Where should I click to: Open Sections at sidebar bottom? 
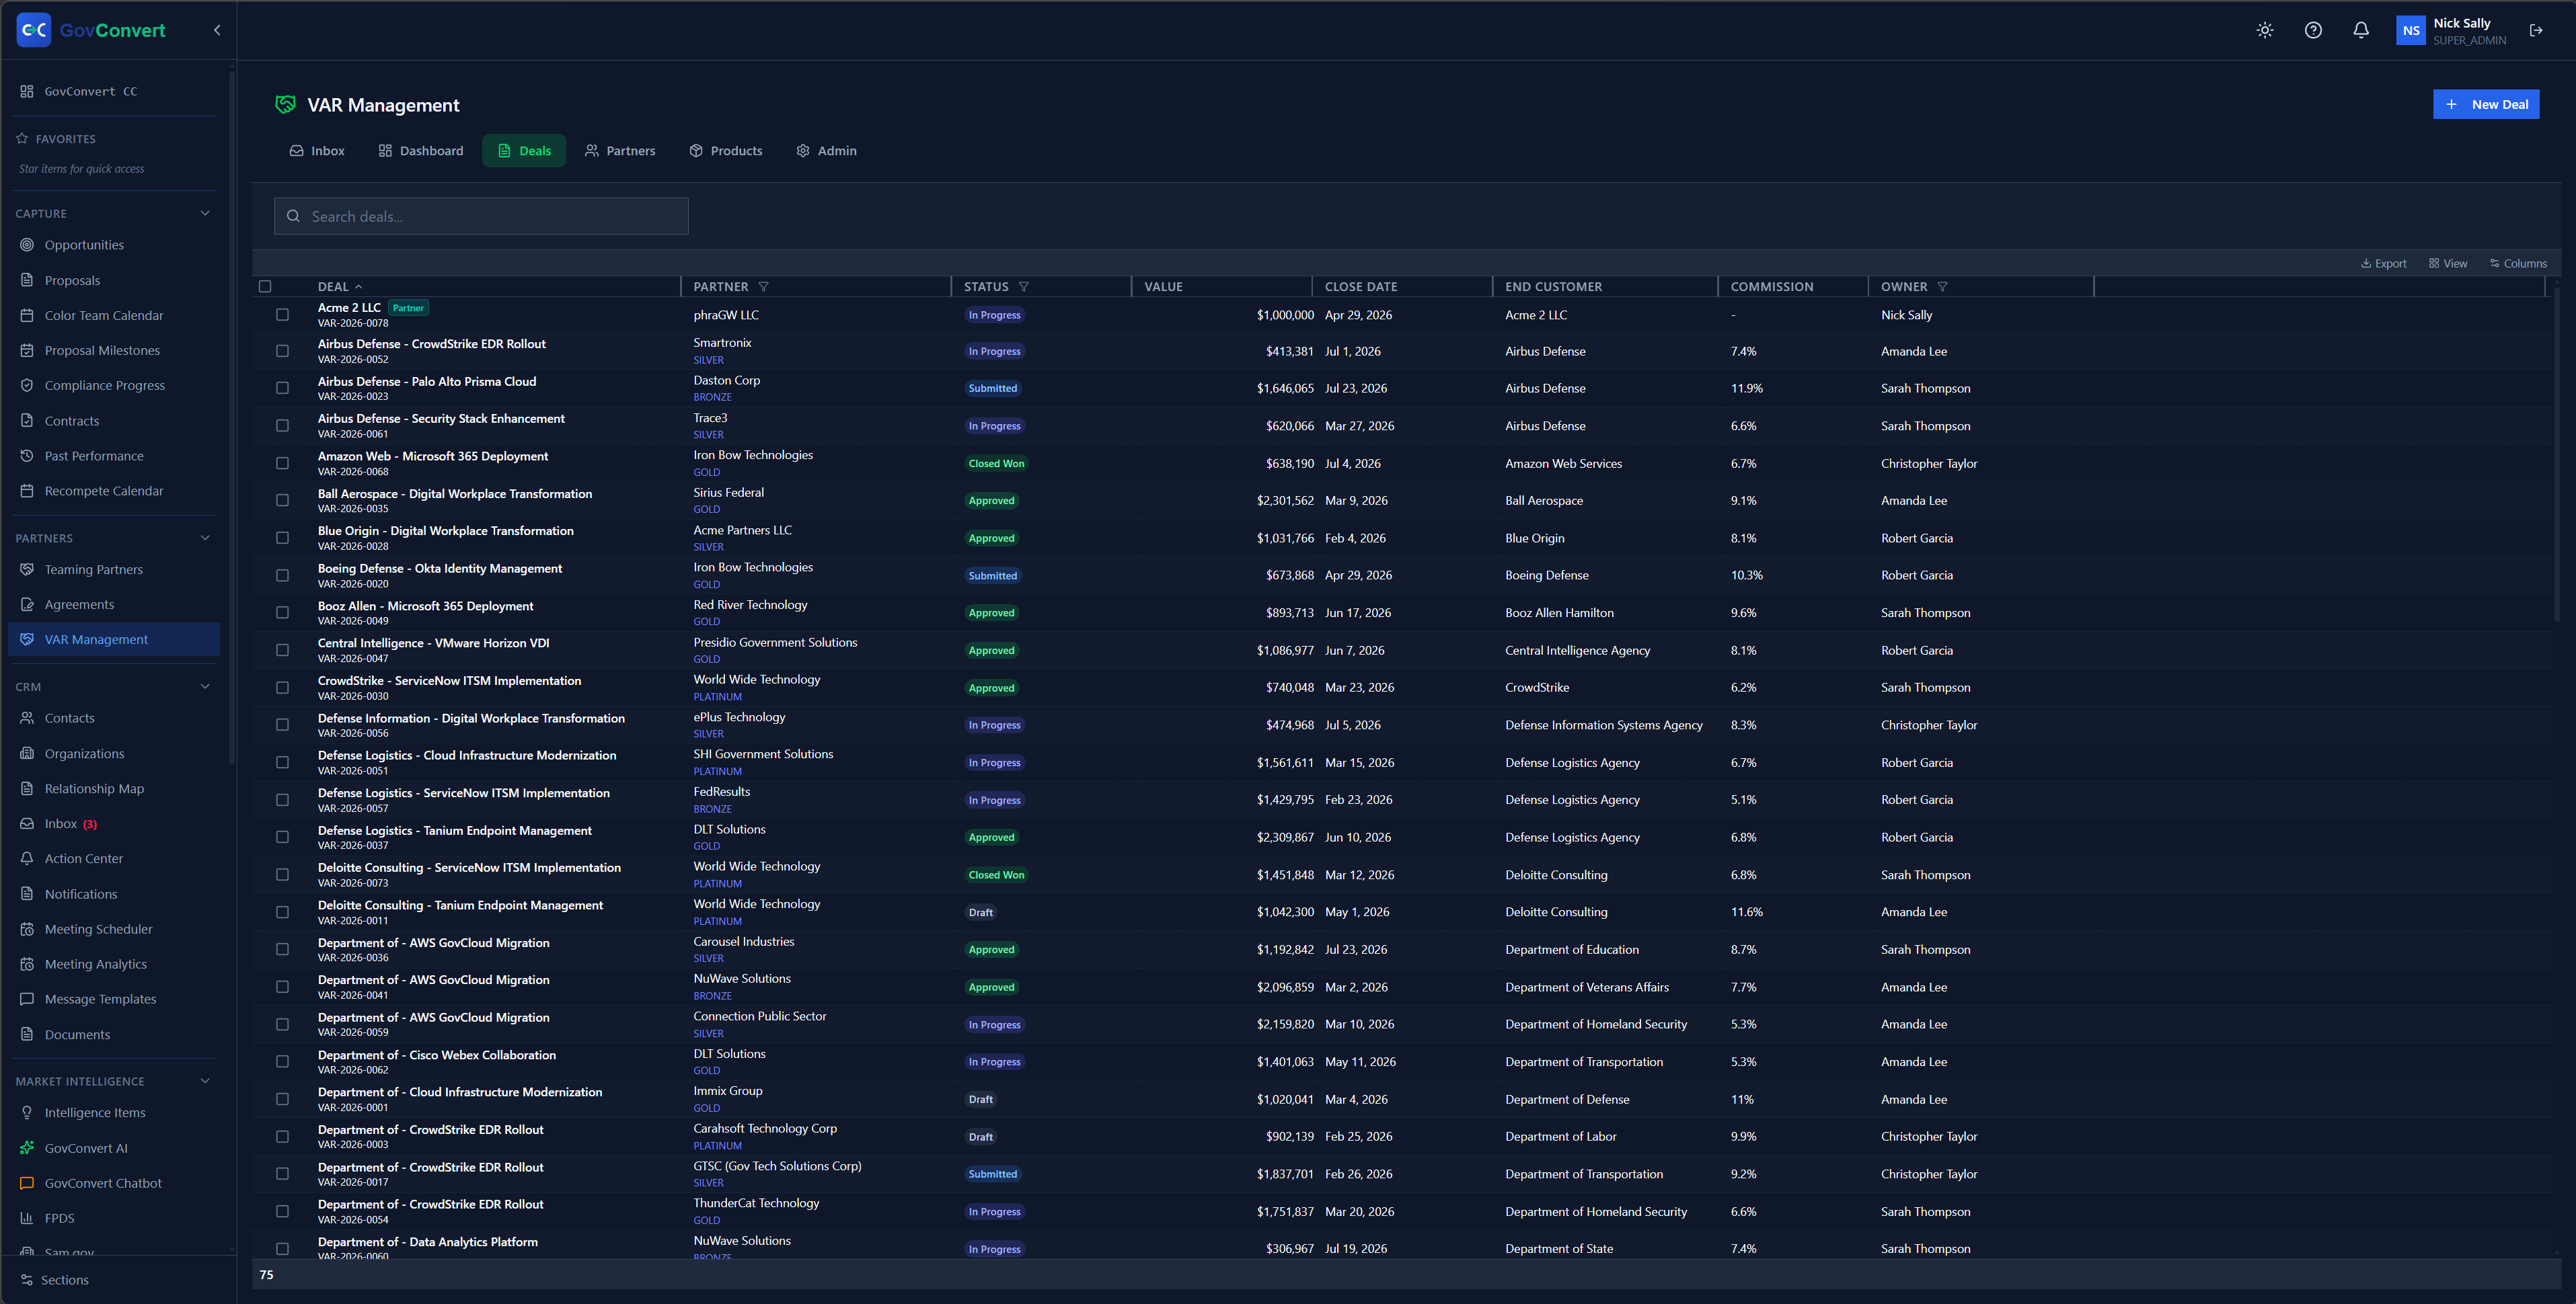coord(55,1280)
